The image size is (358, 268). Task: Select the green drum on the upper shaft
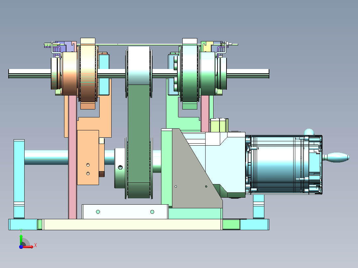pyautogui.click(x=208, y=73)
